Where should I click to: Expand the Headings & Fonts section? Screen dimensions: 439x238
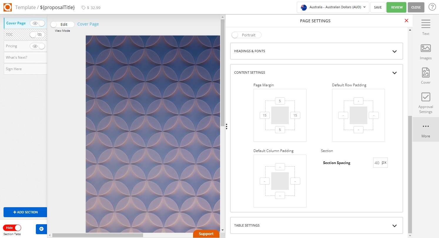tap(394, 51)
